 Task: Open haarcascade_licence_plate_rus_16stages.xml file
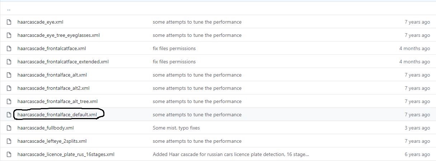coord(66,154)
